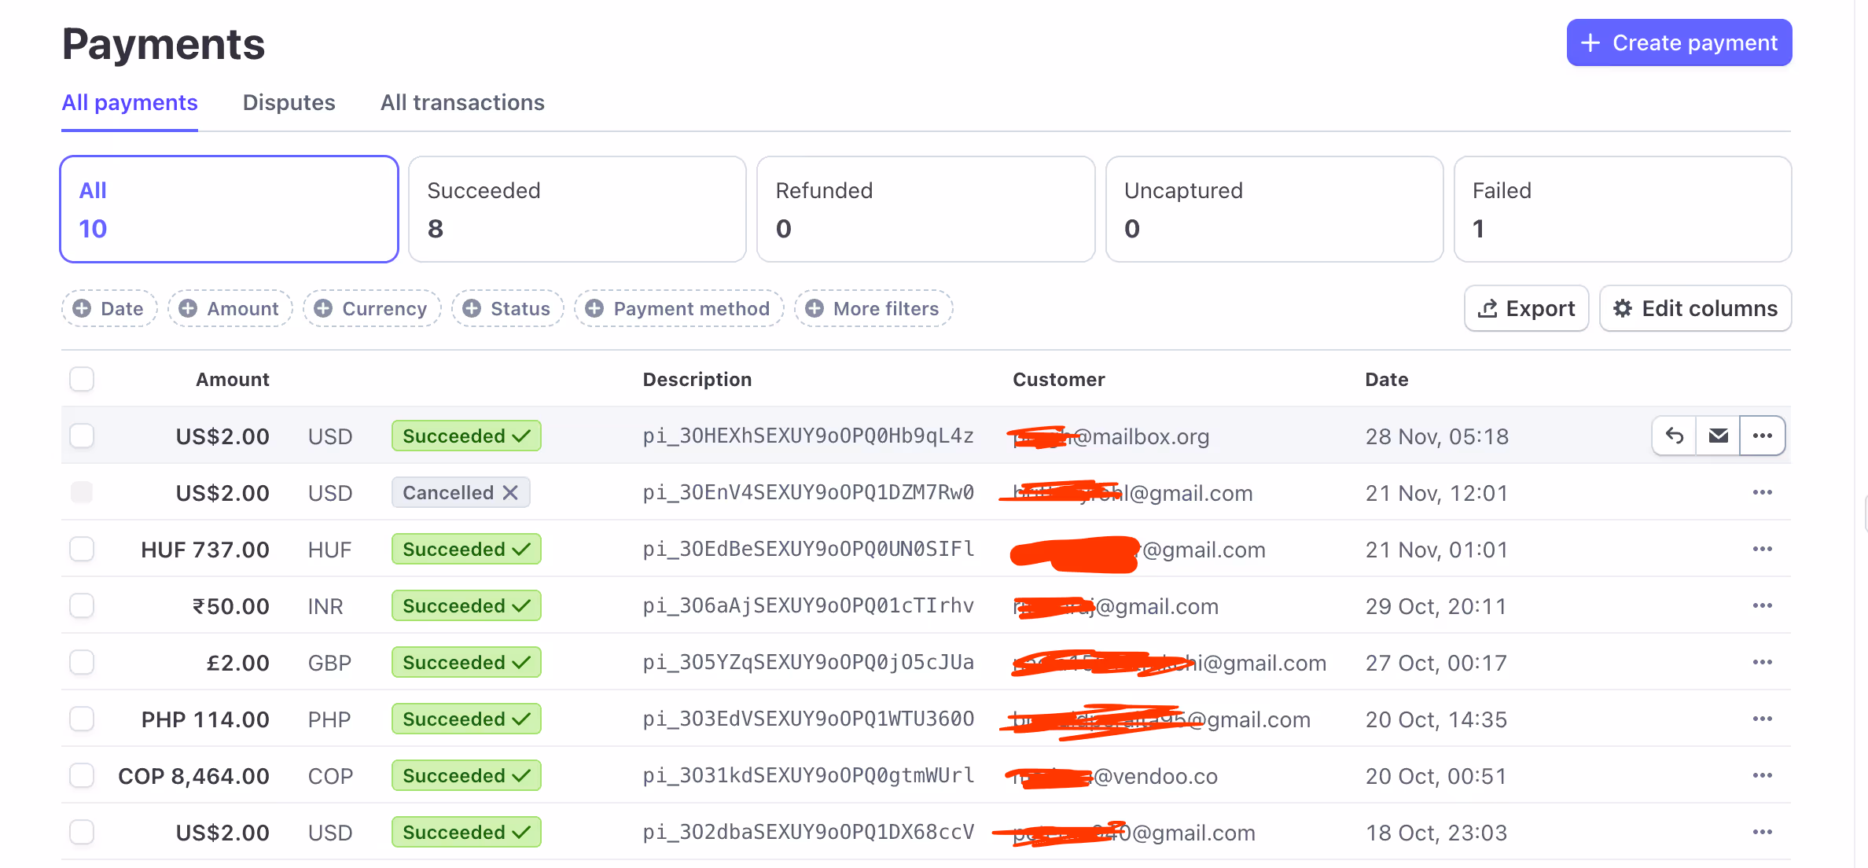Expand the More filters option
The width and height of the screenshot is (1868, 868).
click(x=873, y=308)
